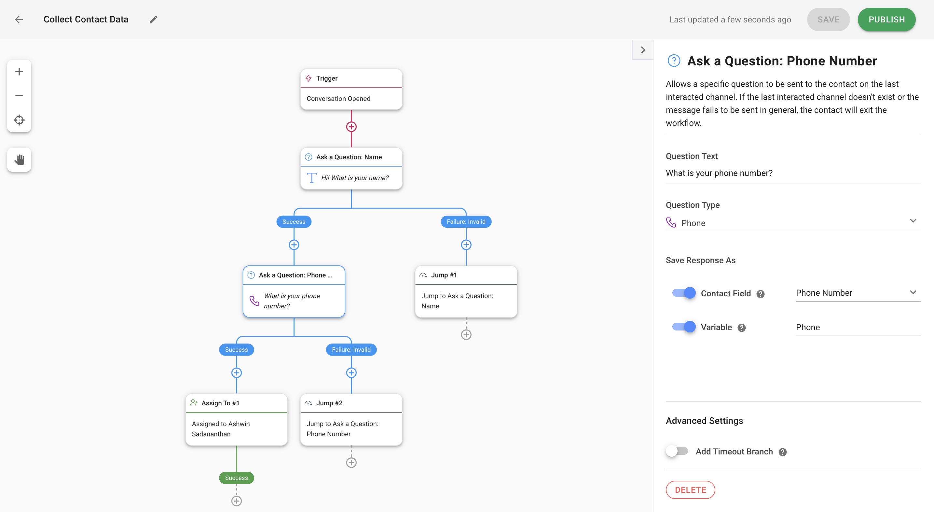Click the Ask a Question: Name node icon

309,156
